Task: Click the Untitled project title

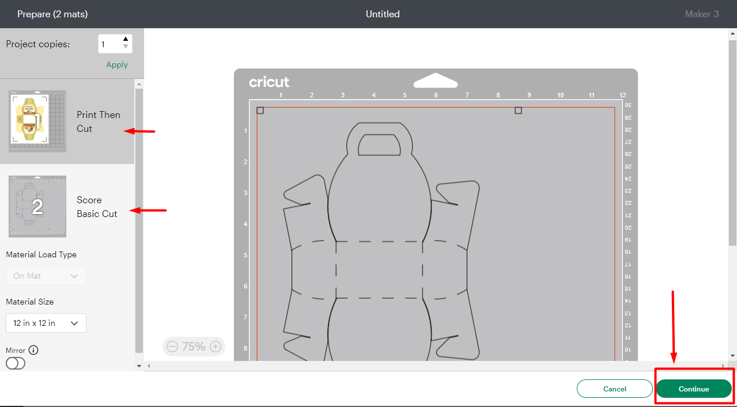Action: [382, 14]
